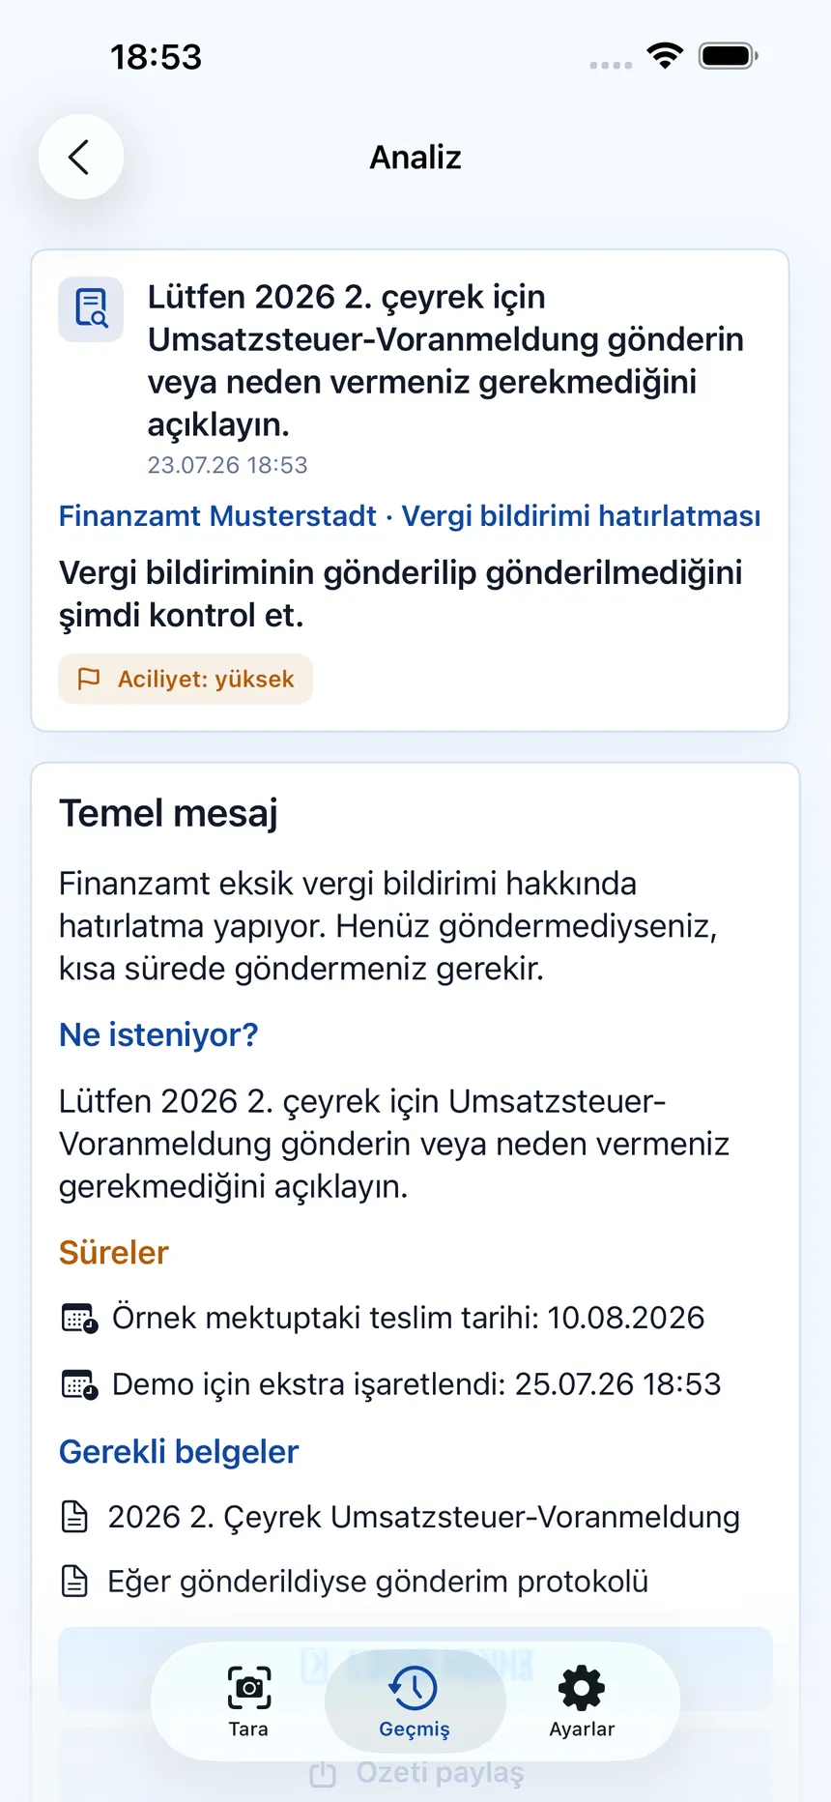Tap the document search icon in the header card

click(x=91, y=309)
